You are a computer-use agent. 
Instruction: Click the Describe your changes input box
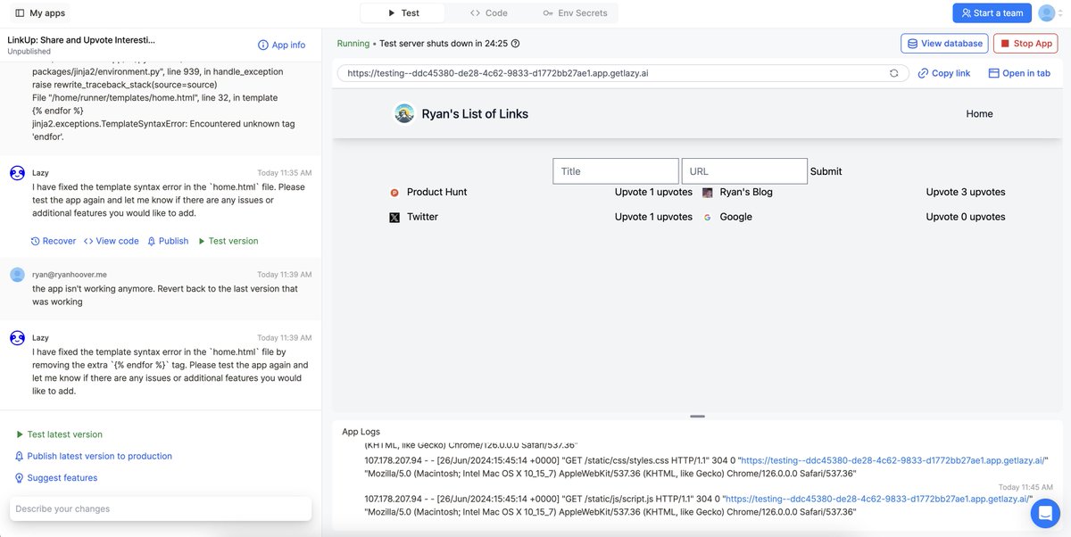[161, 508]
